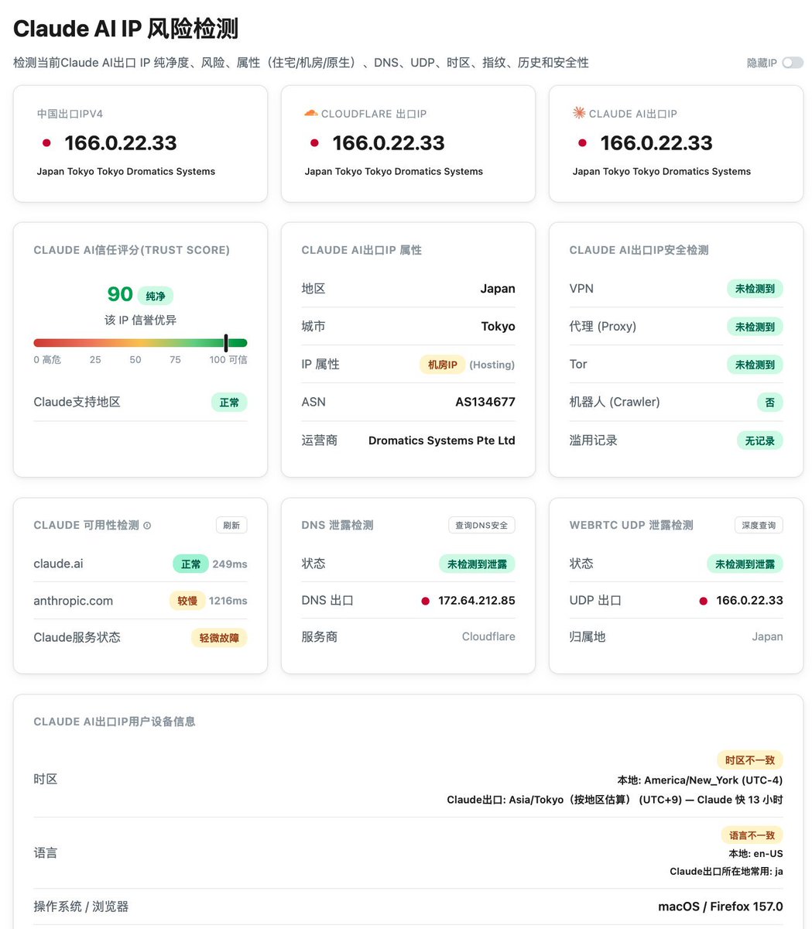
Task: Click anthropic.com in the availability list
Action: point(74,601)
